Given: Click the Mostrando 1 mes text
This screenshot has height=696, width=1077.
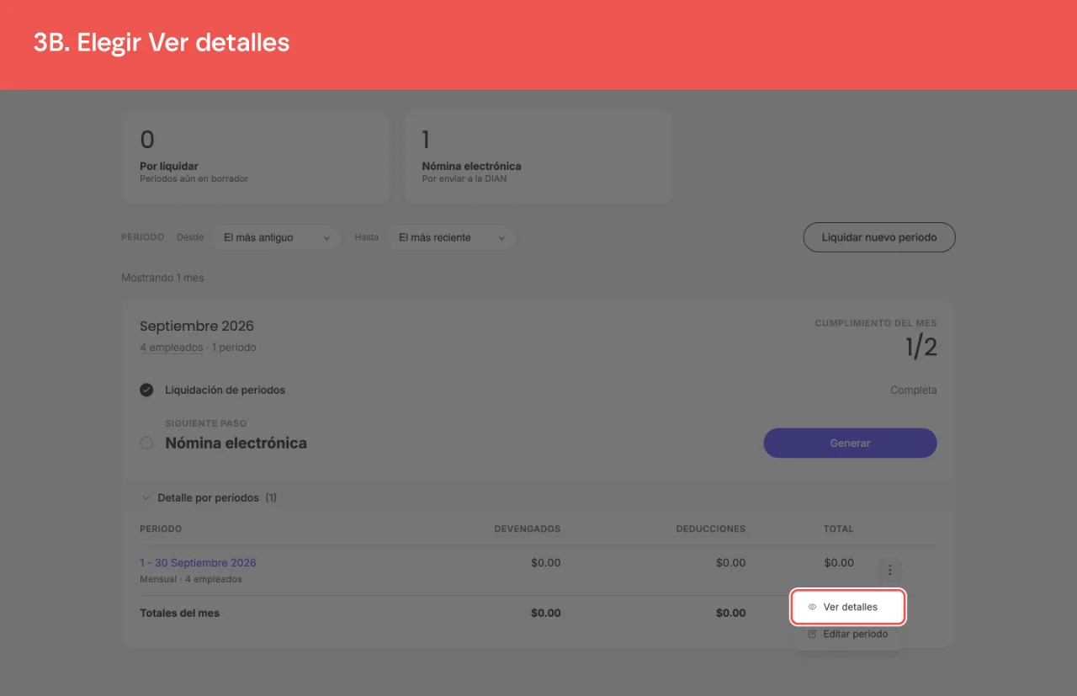Looking at the screenshot, I should pyautogui.click(x=162, y=278).
